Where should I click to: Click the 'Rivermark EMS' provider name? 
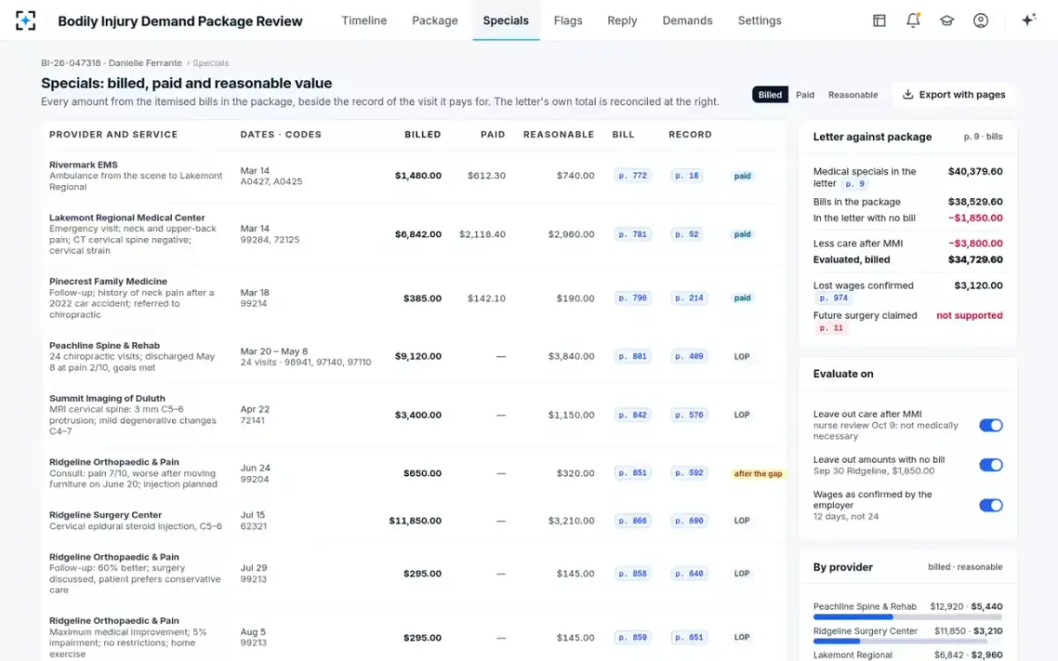click(83, 165)
